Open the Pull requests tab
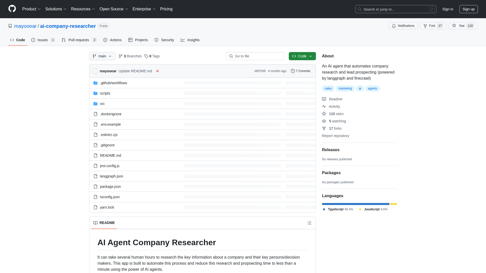Image resolution: width=486 pixels, height=273 pixels. pyautogui.click(x=79, y=40)
